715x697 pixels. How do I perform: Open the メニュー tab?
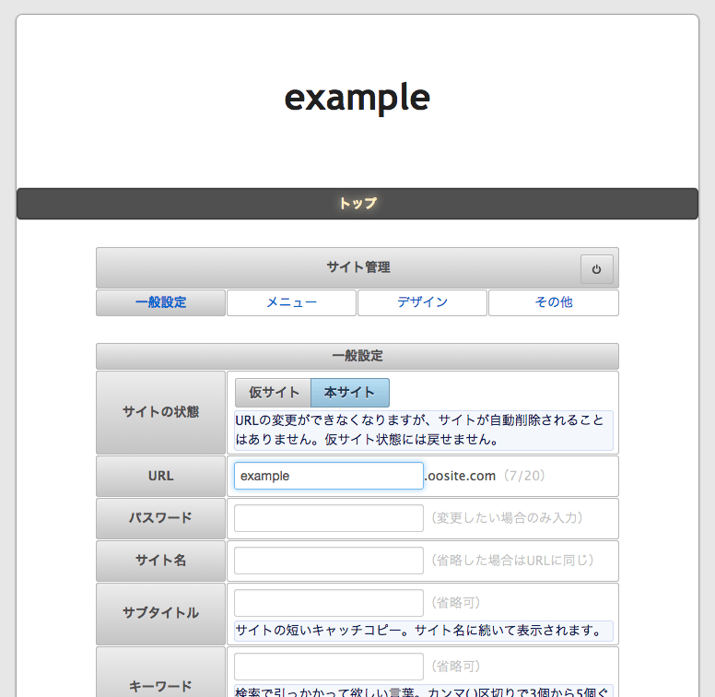[x=291, y=302]
